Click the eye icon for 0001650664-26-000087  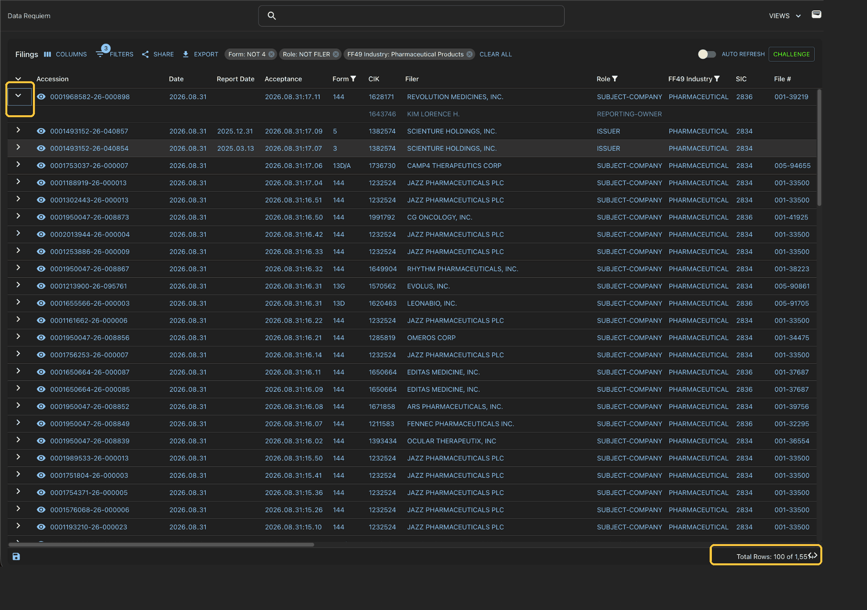pos(41,372)
